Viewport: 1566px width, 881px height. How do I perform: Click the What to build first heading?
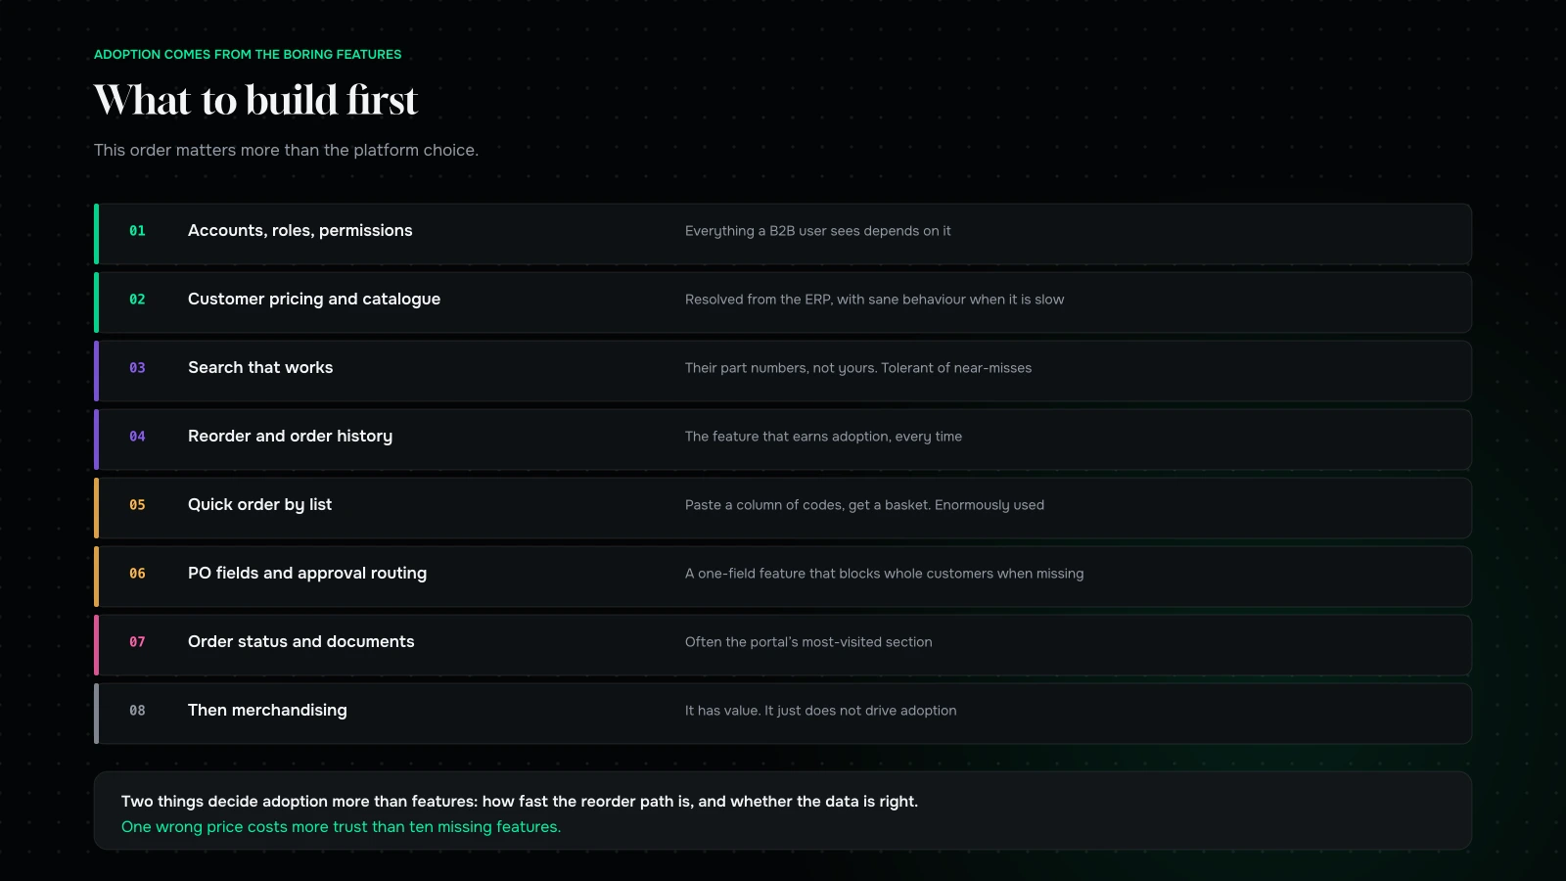255,100
